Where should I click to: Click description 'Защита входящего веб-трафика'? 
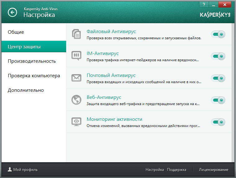[114, 104]
